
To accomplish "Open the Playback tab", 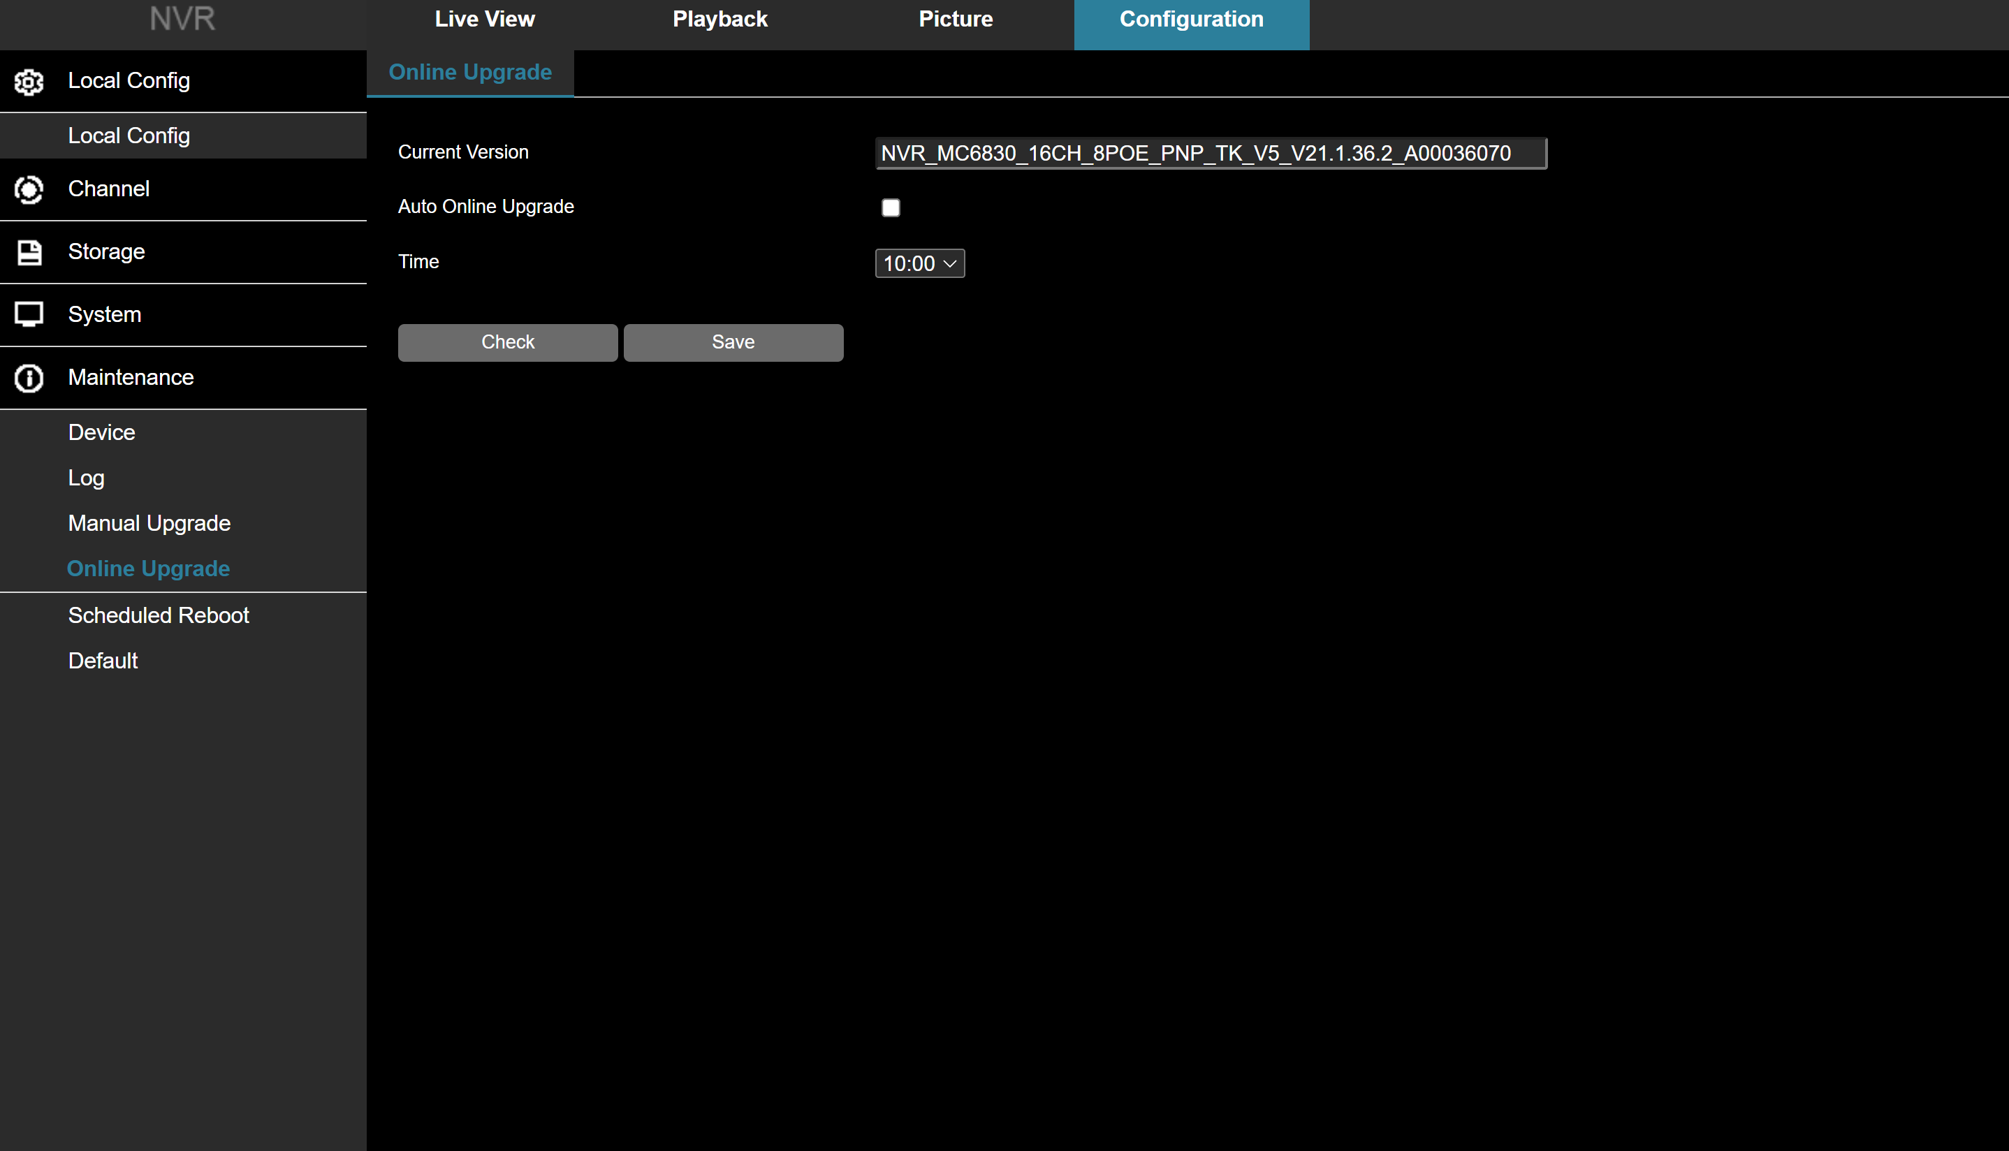I will click(719, 20).
